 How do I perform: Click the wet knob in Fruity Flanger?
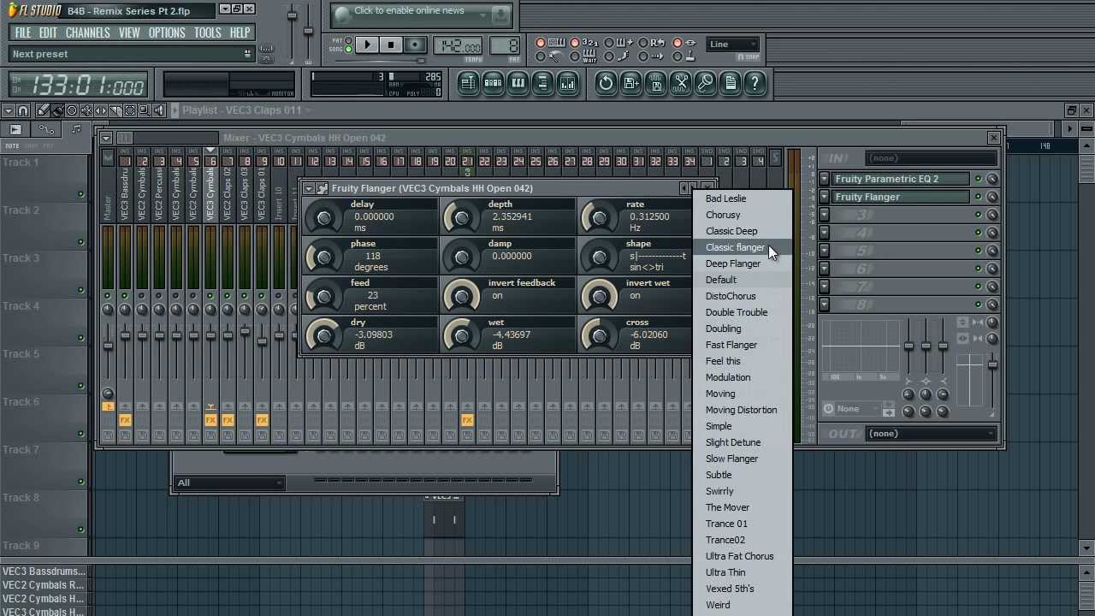point(462,335)
